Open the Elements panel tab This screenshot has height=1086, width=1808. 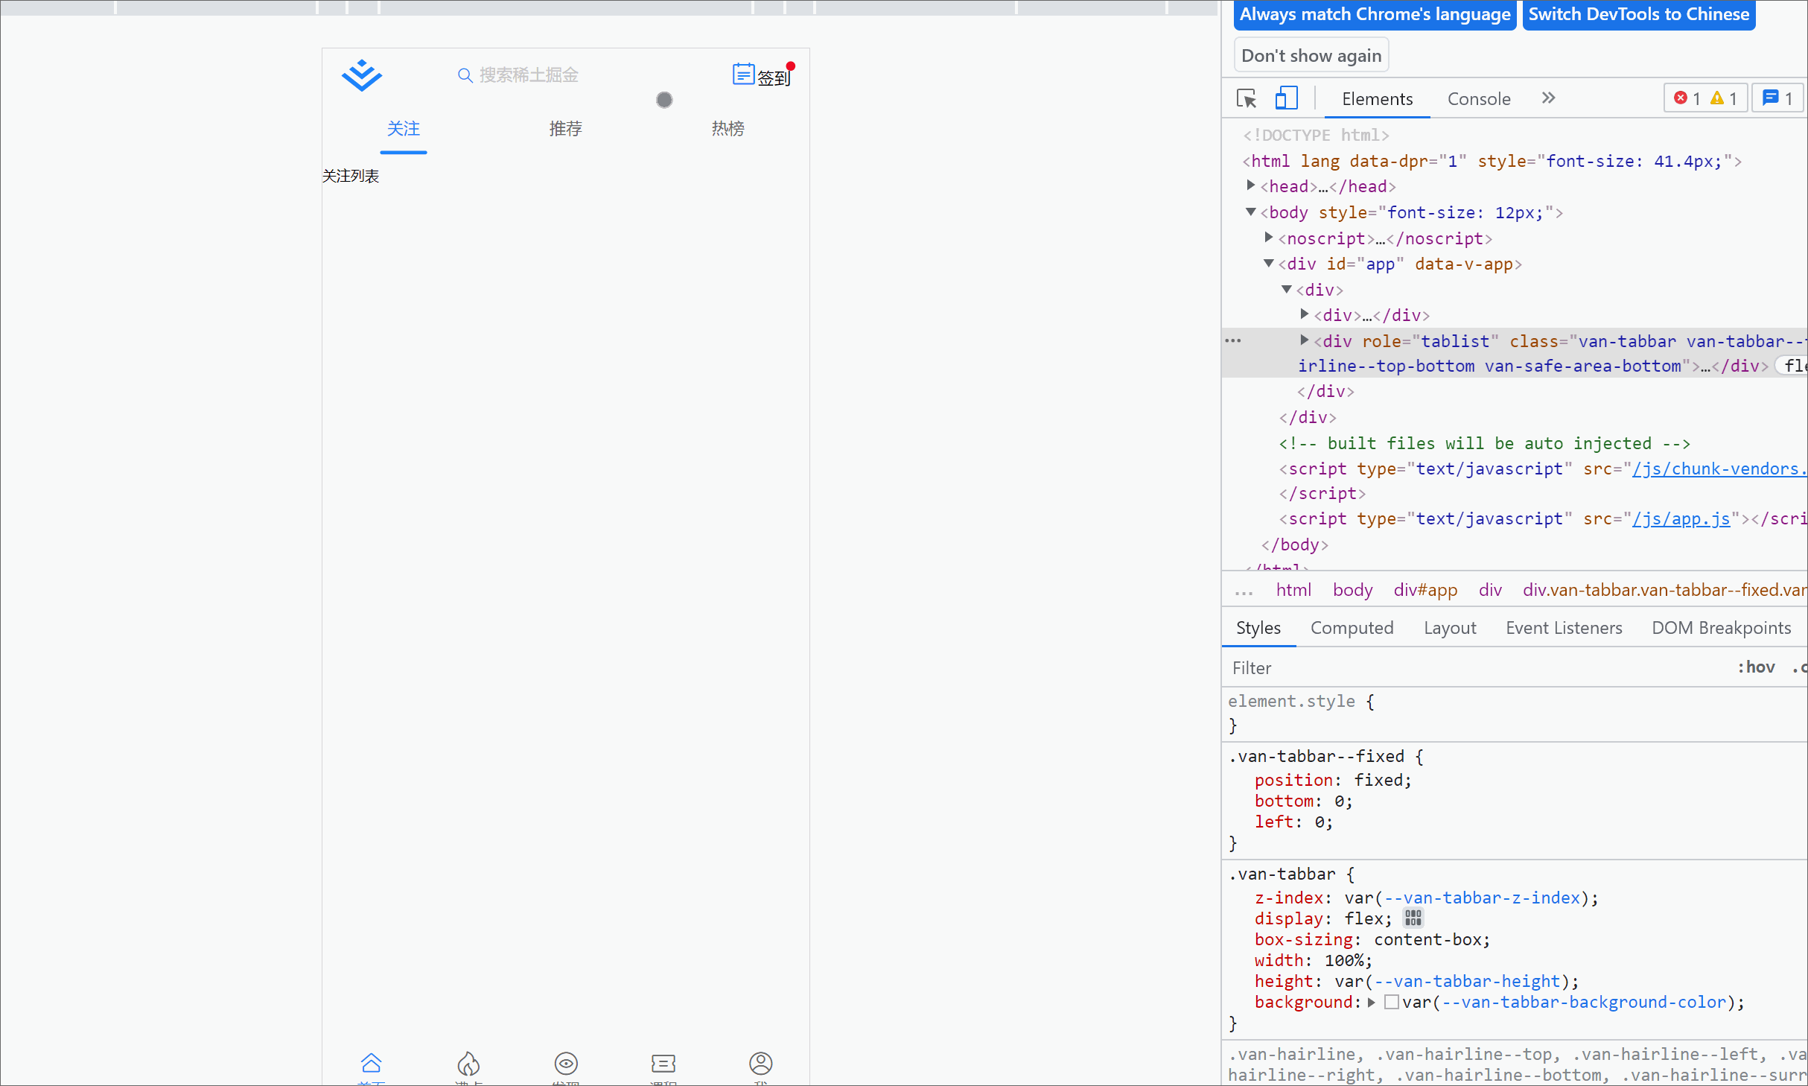(x=1377, y=99)
